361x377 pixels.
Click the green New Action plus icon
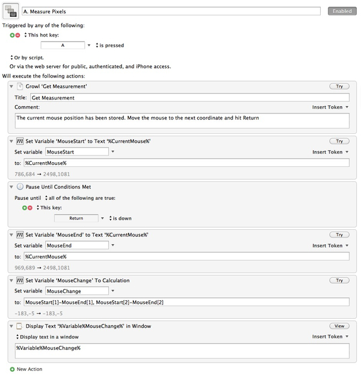(x=12, y=369)
